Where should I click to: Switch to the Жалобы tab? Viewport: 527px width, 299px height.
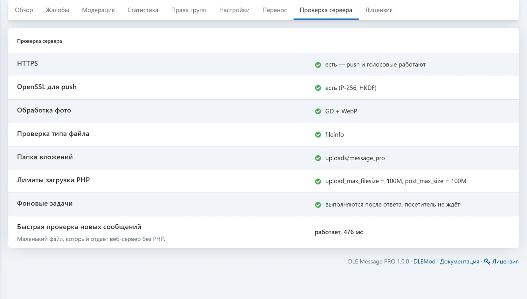(x=57, y=10)
